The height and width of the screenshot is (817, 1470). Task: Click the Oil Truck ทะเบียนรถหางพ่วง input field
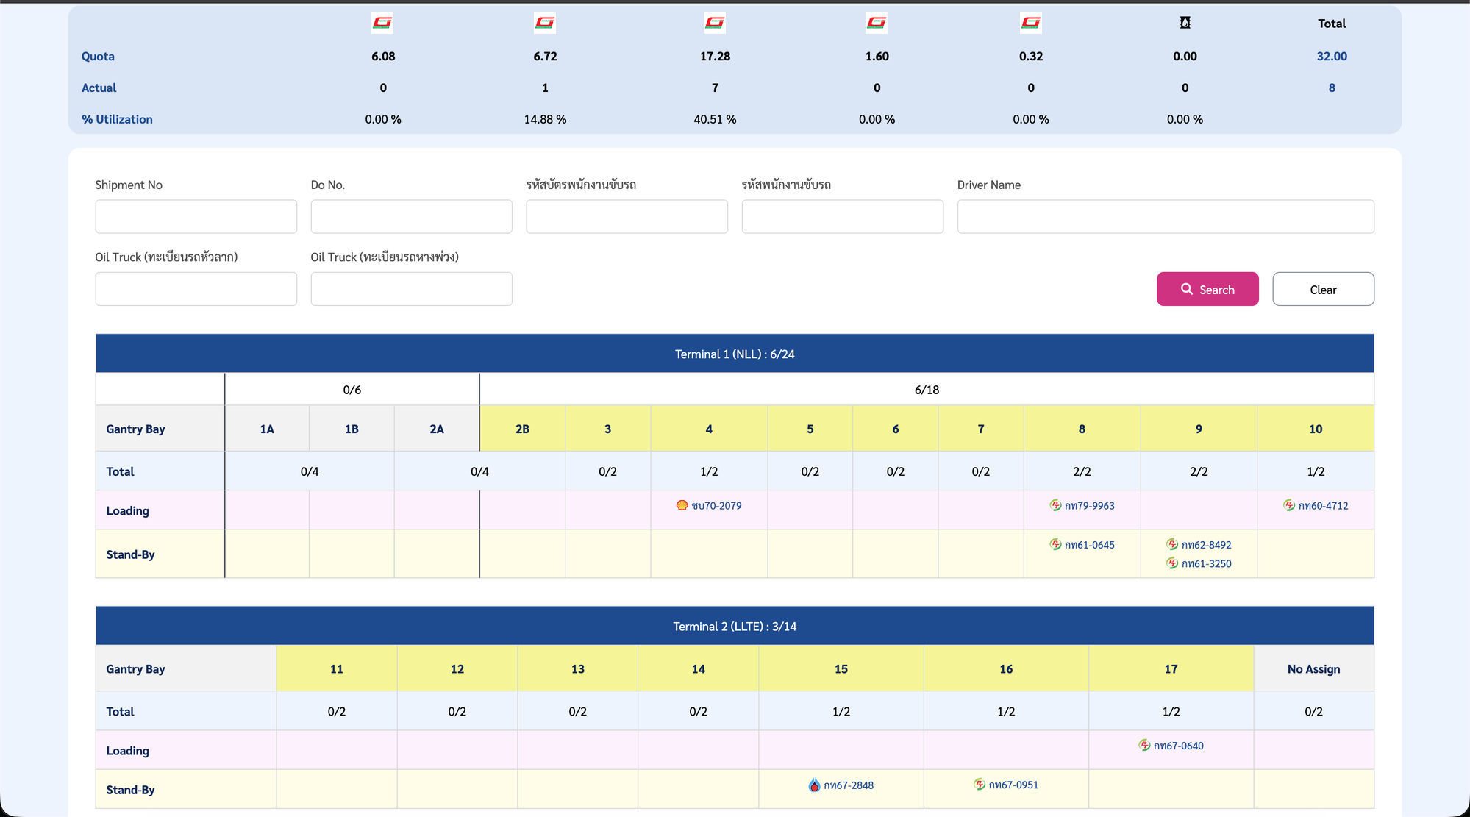click(x=412, y=289)
